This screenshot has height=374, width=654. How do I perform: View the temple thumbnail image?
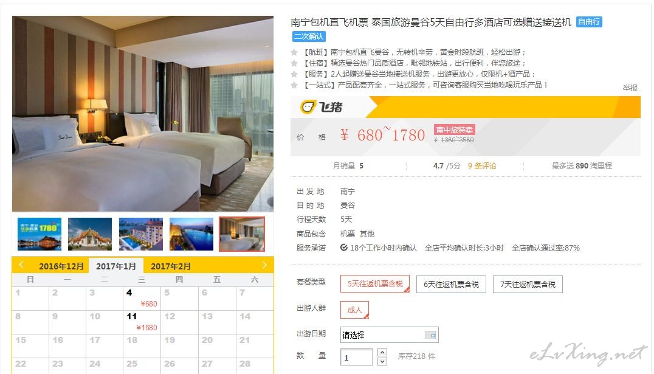pyautogui.click(x=90, y=234)
